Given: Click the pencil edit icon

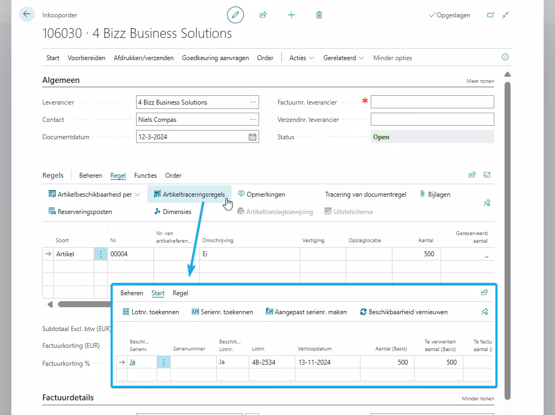Looking at the screenshot, I should [x=235, y=15].
